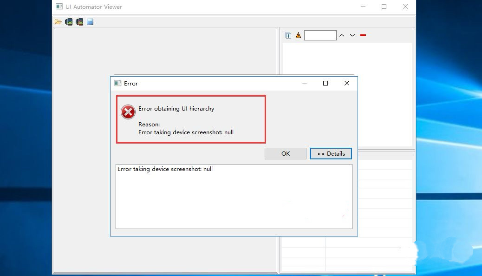
Task: Click the Device Screenshot with Compressed Hierarchy icon
Action: pyautogui.click(x=79, y=22)
